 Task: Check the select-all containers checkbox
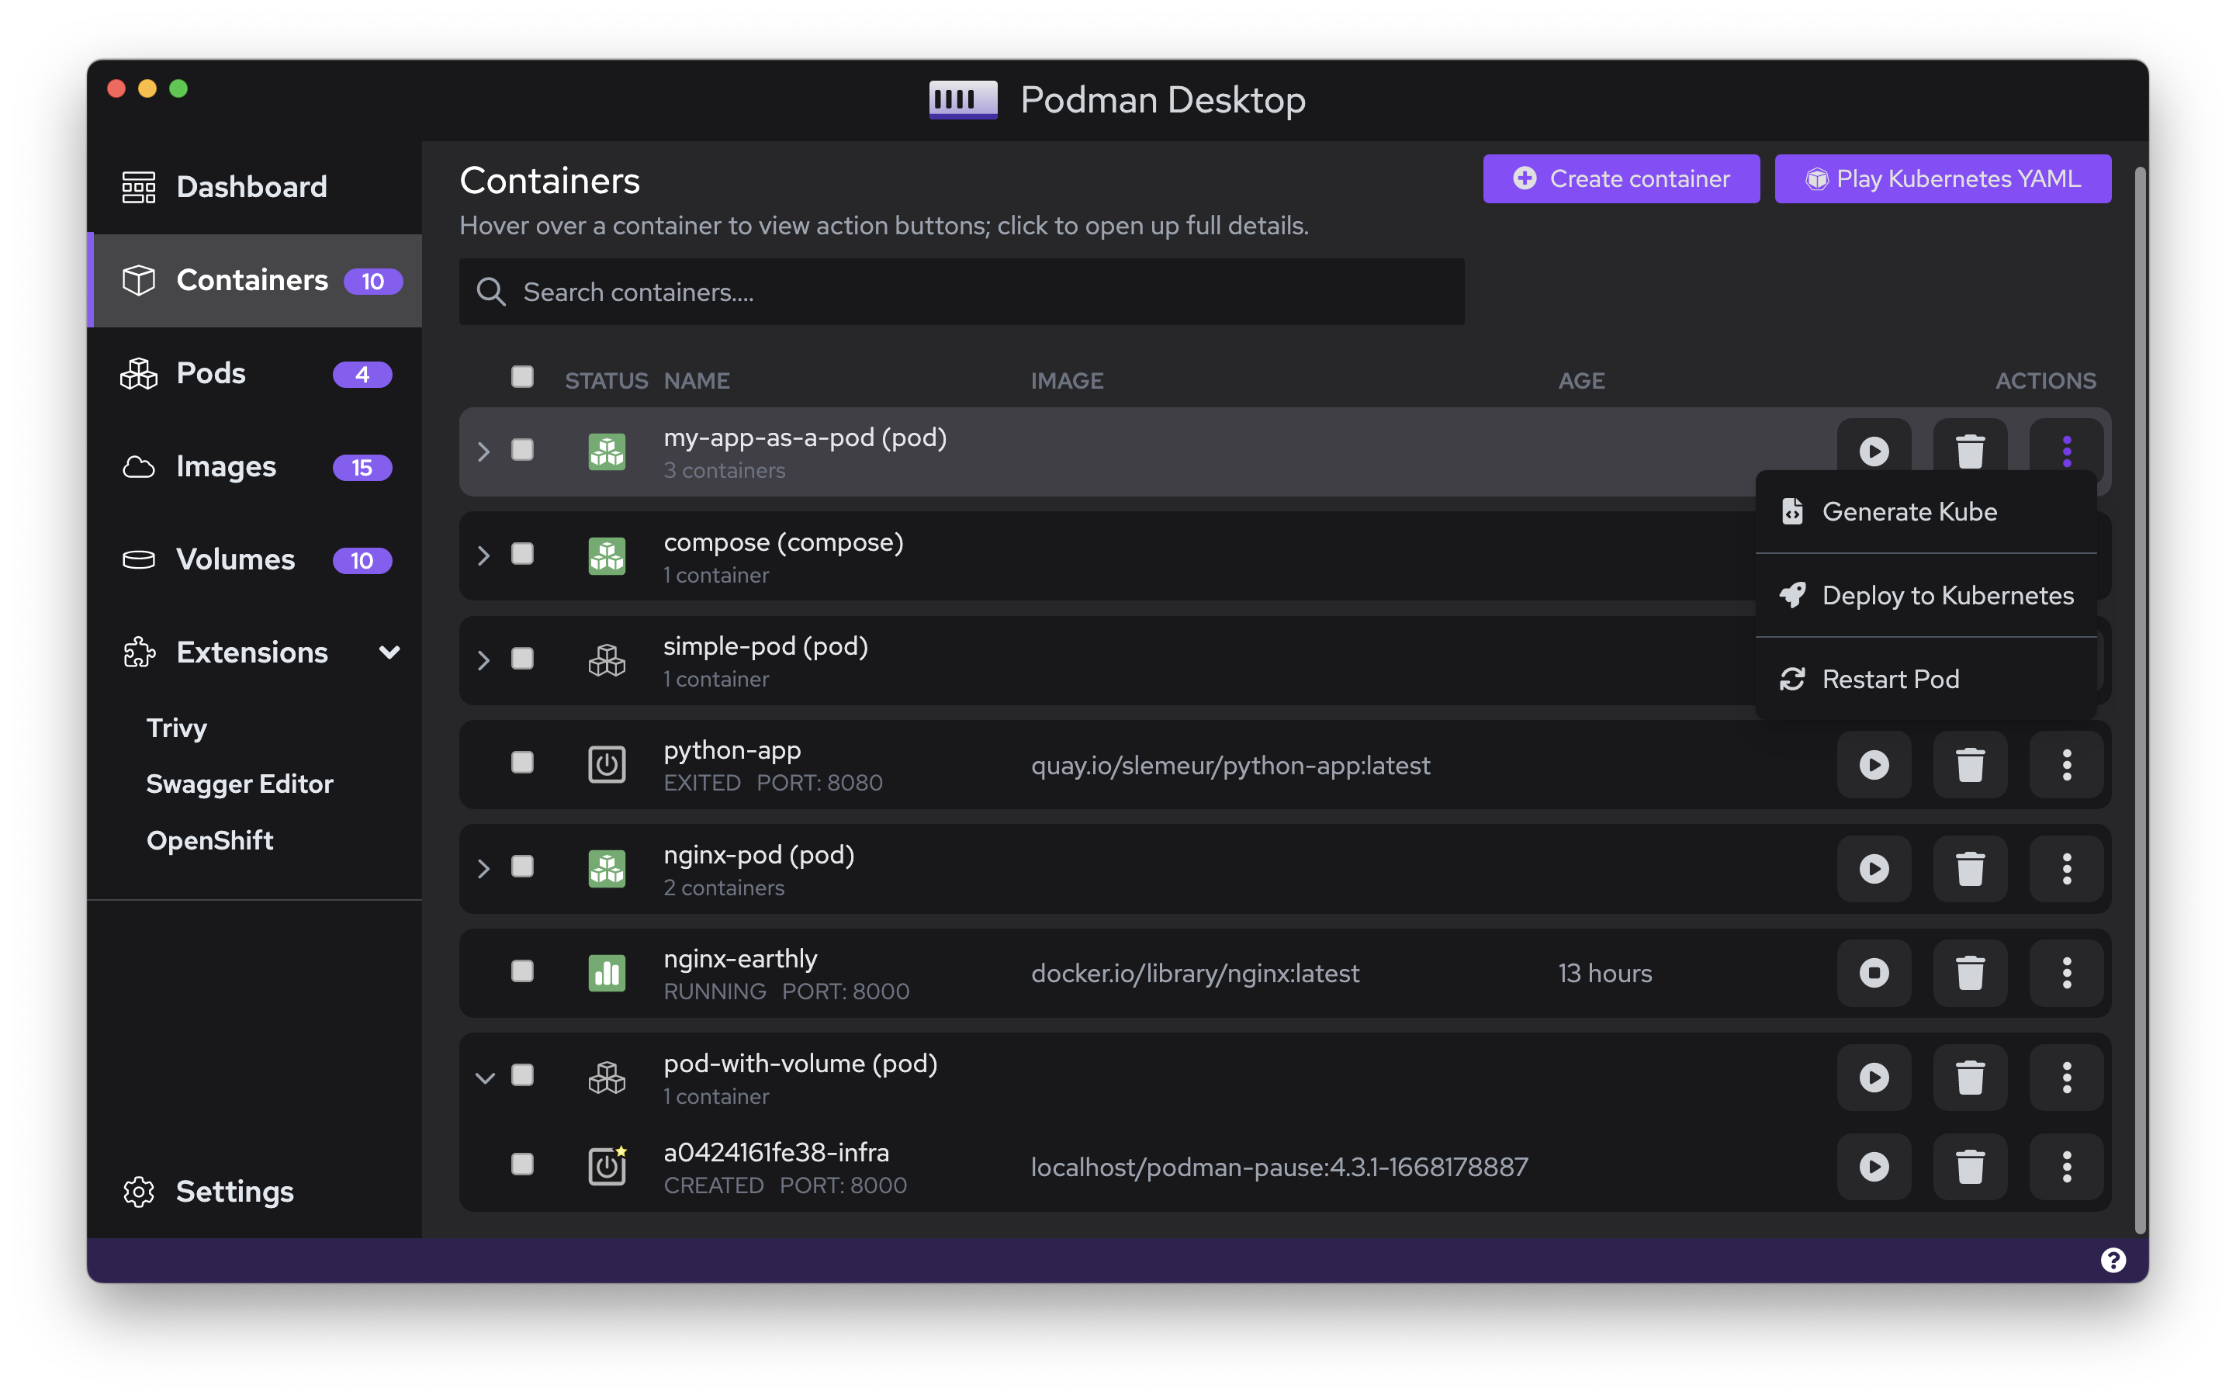(x=522, y=377)
